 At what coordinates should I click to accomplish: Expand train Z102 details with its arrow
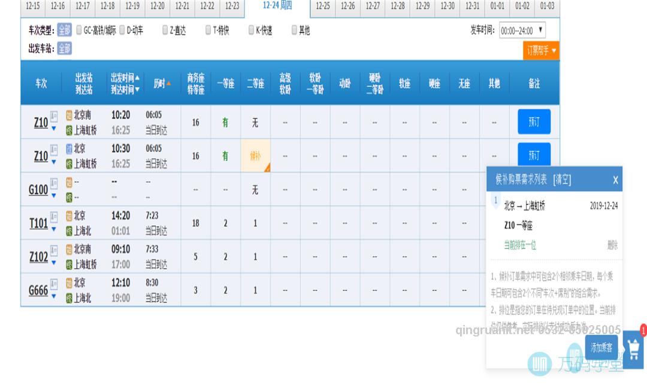tap(53, 262)
